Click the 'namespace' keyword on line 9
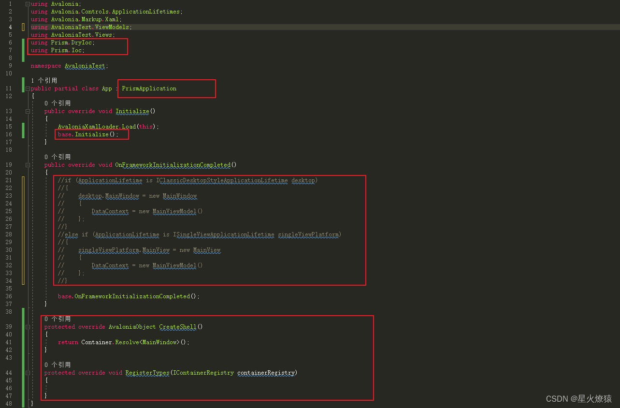The image size is (620, 408). pyautogui.click(x=46, y=66)
